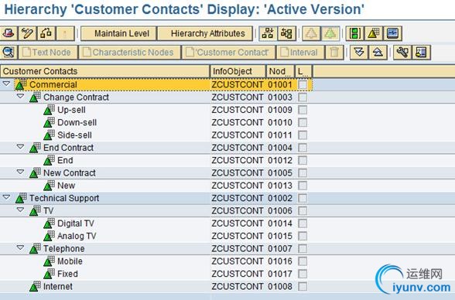Collapse all nodes with the double up arrow
This screenshot has height=300, width=455.
[378, 53]
